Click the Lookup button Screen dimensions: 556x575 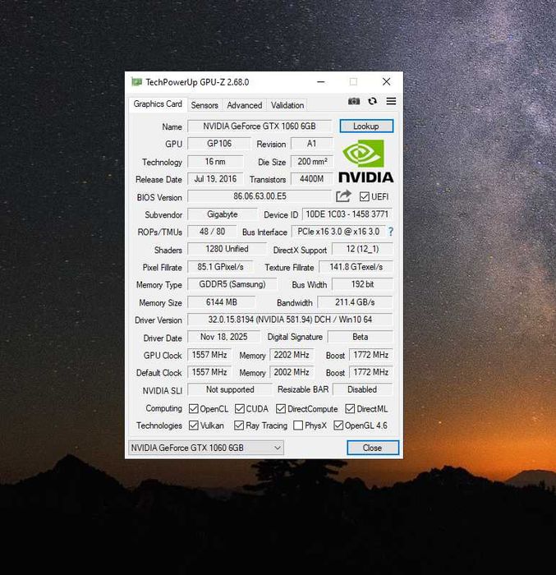(x=366, y=126)
